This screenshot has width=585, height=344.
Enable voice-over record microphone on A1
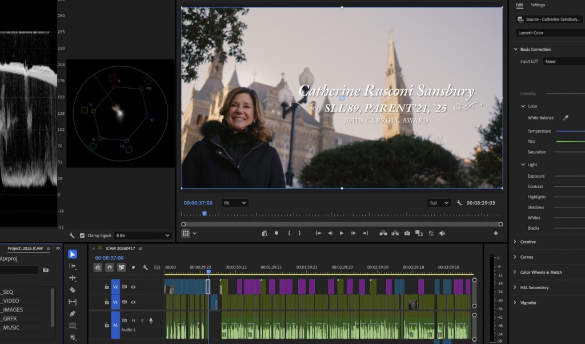click(x=151, y=321)
